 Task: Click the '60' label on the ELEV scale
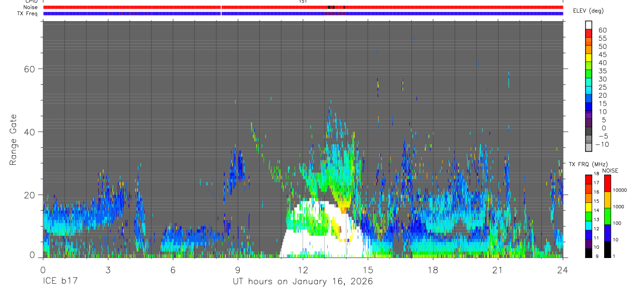(x=602, y=30)
